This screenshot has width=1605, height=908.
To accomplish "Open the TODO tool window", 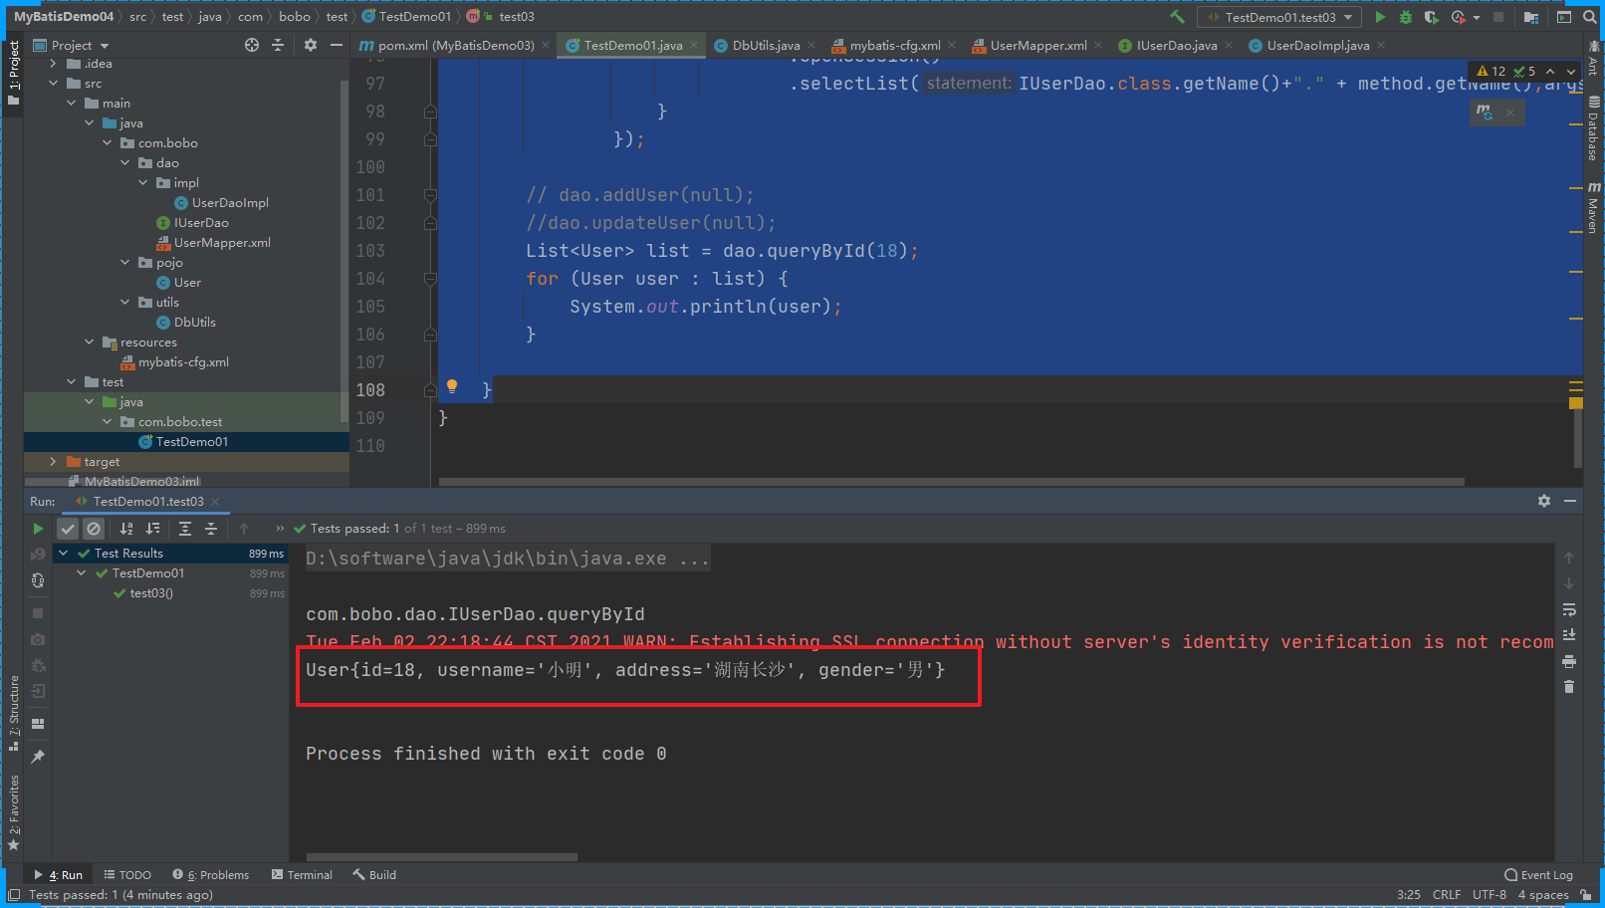I will tap(127, 875).
